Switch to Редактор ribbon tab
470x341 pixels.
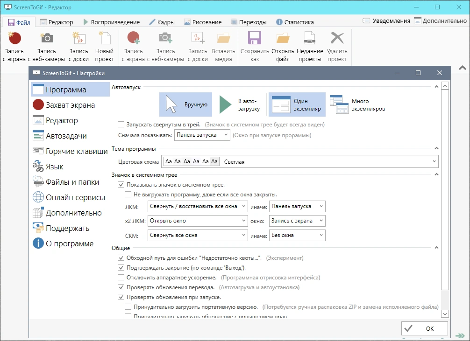click(57, 22)
